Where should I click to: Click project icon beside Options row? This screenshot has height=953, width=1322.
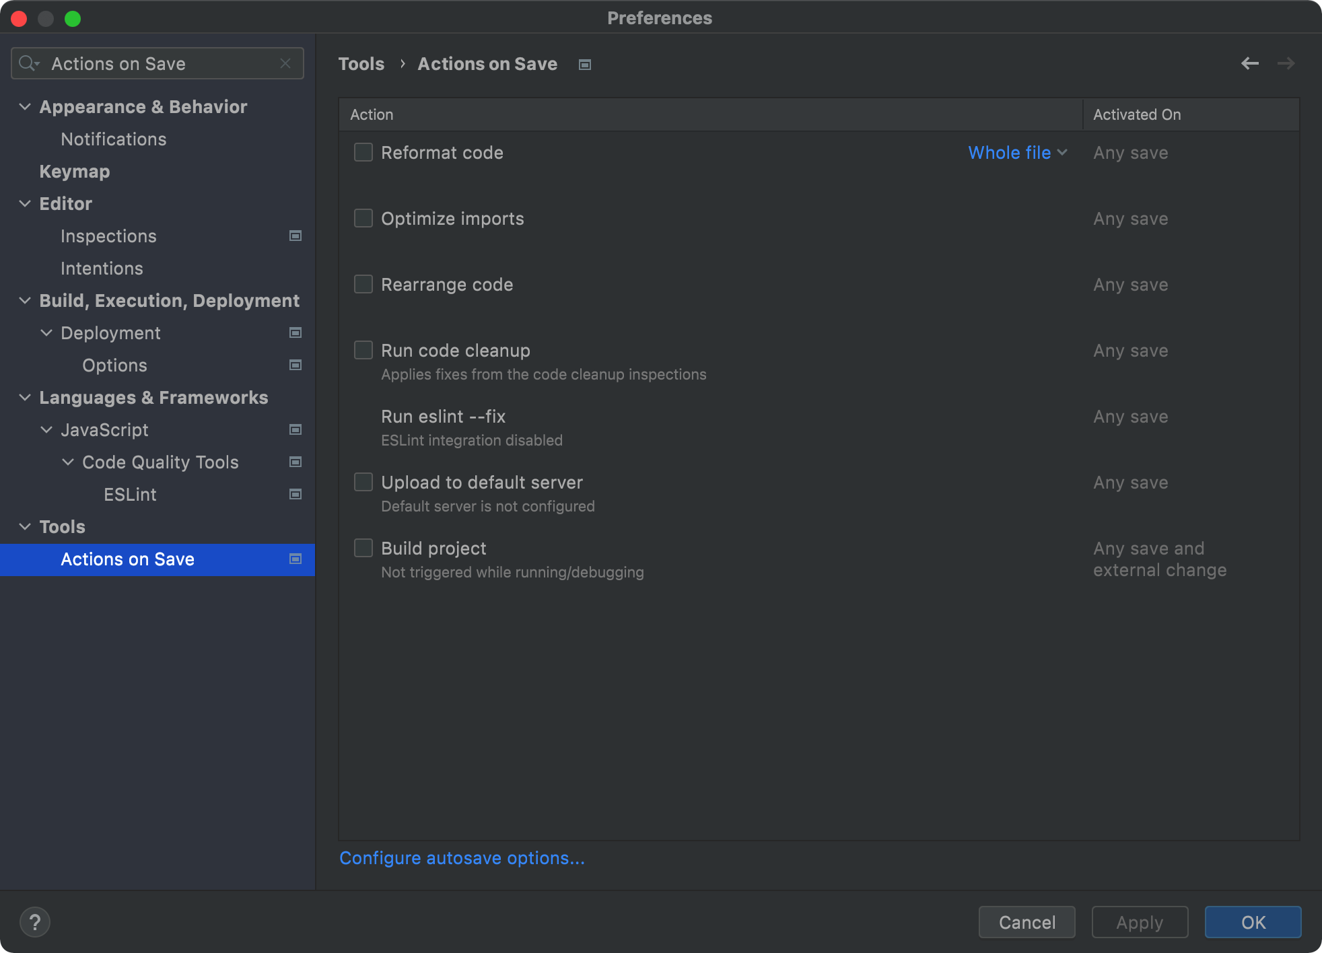(x=295, y=365)
